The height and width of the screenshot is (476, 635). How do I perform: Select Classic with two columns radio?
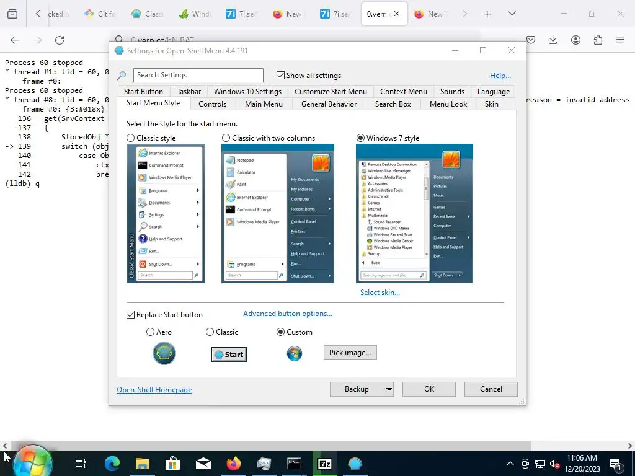point(226,138)
